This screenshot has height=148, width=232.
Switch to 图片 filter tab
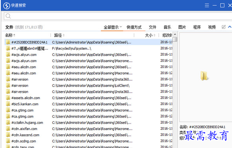[x=182, y=27]
